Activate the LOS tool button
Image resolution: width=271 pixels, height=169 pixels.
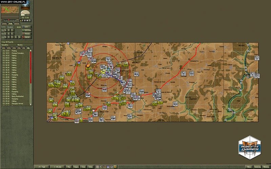coord(27,27)
